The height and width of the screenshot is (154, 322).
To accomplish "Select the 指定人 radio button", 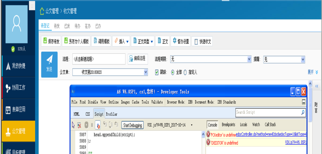I will tap(185, 72).
